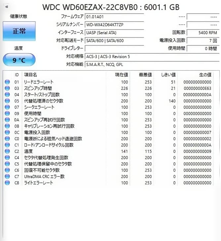This screenshot has height=241, width=221.
Task: Select the blue icon for 代替処理済のセクタ数
Action: pos(7,101)
